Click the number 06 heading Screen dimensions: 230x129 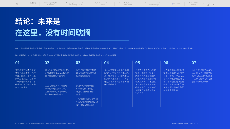point(166,63)
